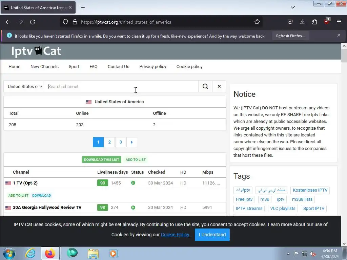Screen dimensions: 347x260
Task: Click ADD TO LIST above the table
Action: (136, 160)
